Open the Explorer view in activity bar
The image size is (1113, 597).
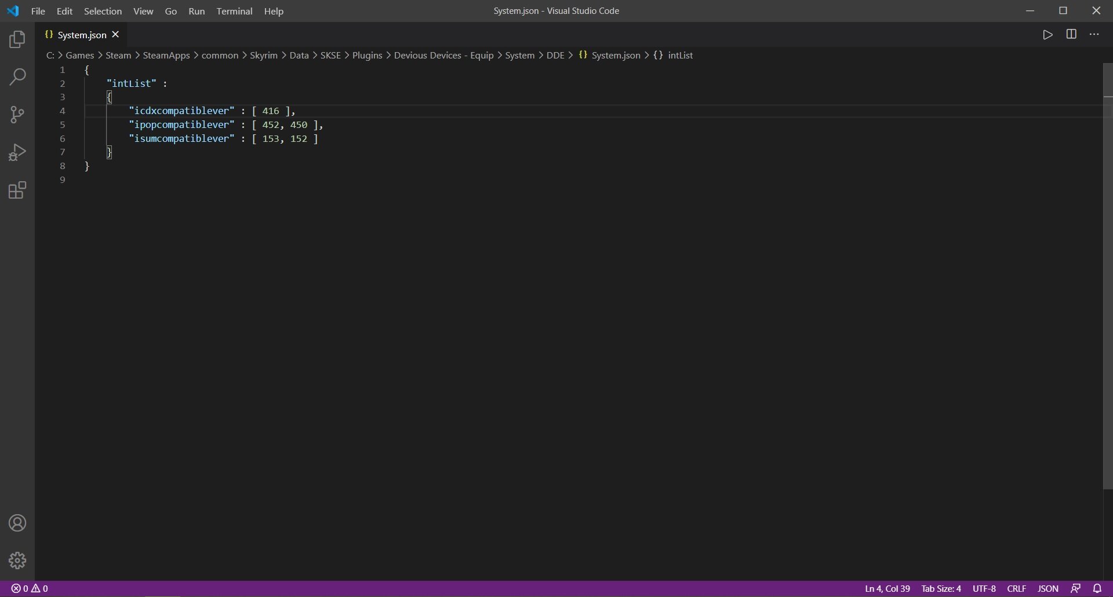click(x=17, y=39)
